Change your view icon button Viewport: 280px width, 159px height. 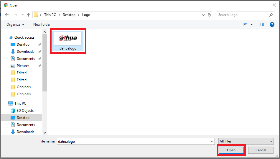pos(245,24)
